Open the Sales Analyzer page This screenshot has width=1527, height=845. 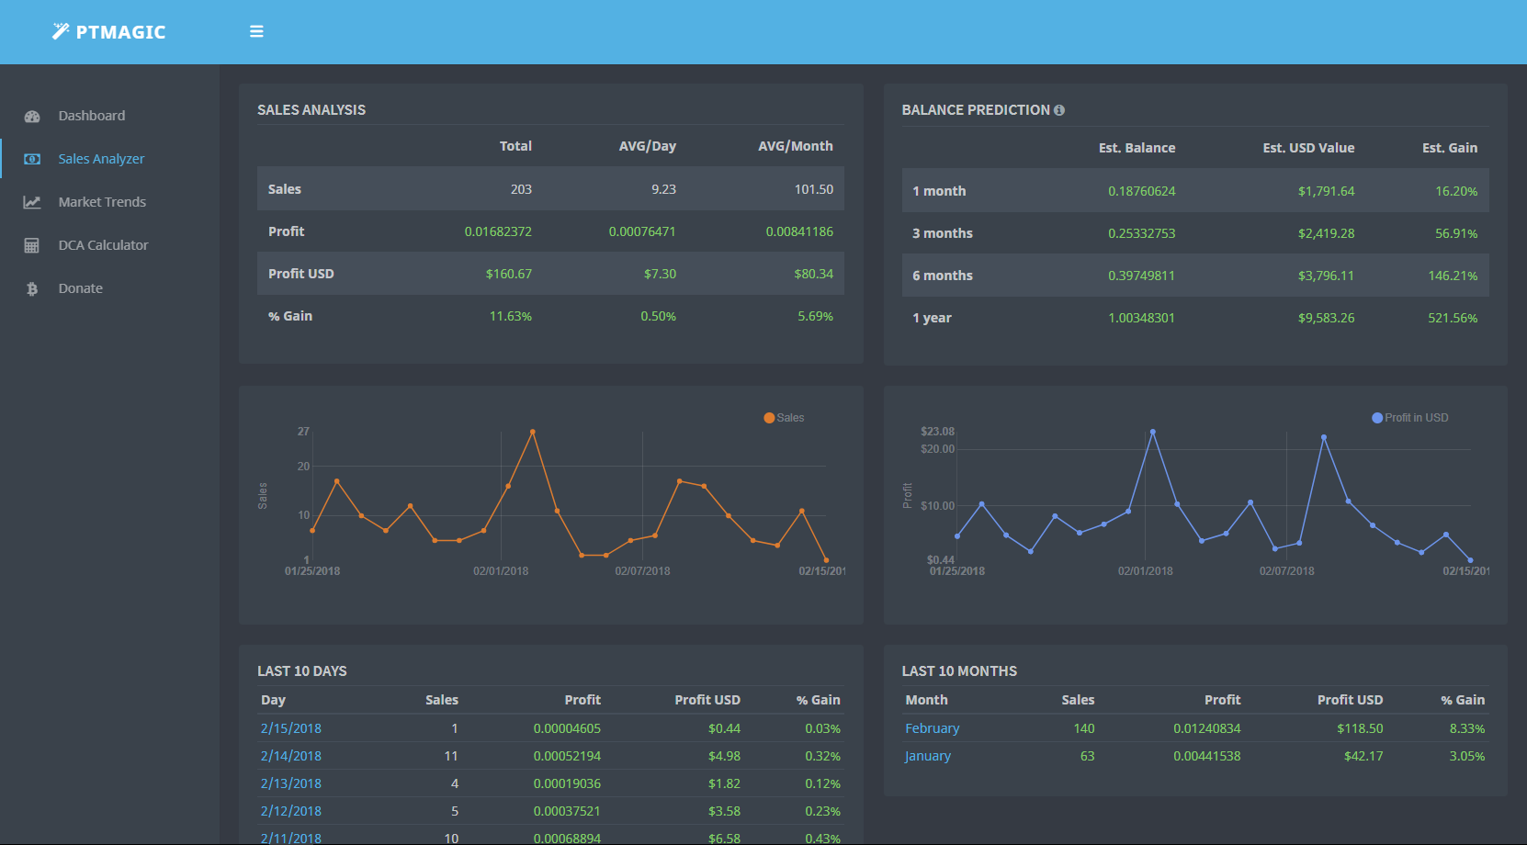pos(101,159)
